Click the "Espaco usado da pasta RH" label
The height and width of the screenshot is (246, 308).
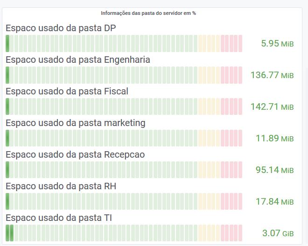[61, 186]
